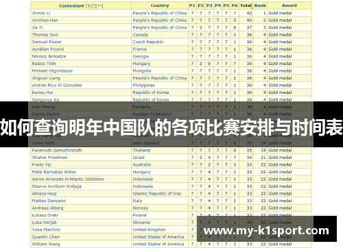Open Luka Horjak's profile

point(45,223)
